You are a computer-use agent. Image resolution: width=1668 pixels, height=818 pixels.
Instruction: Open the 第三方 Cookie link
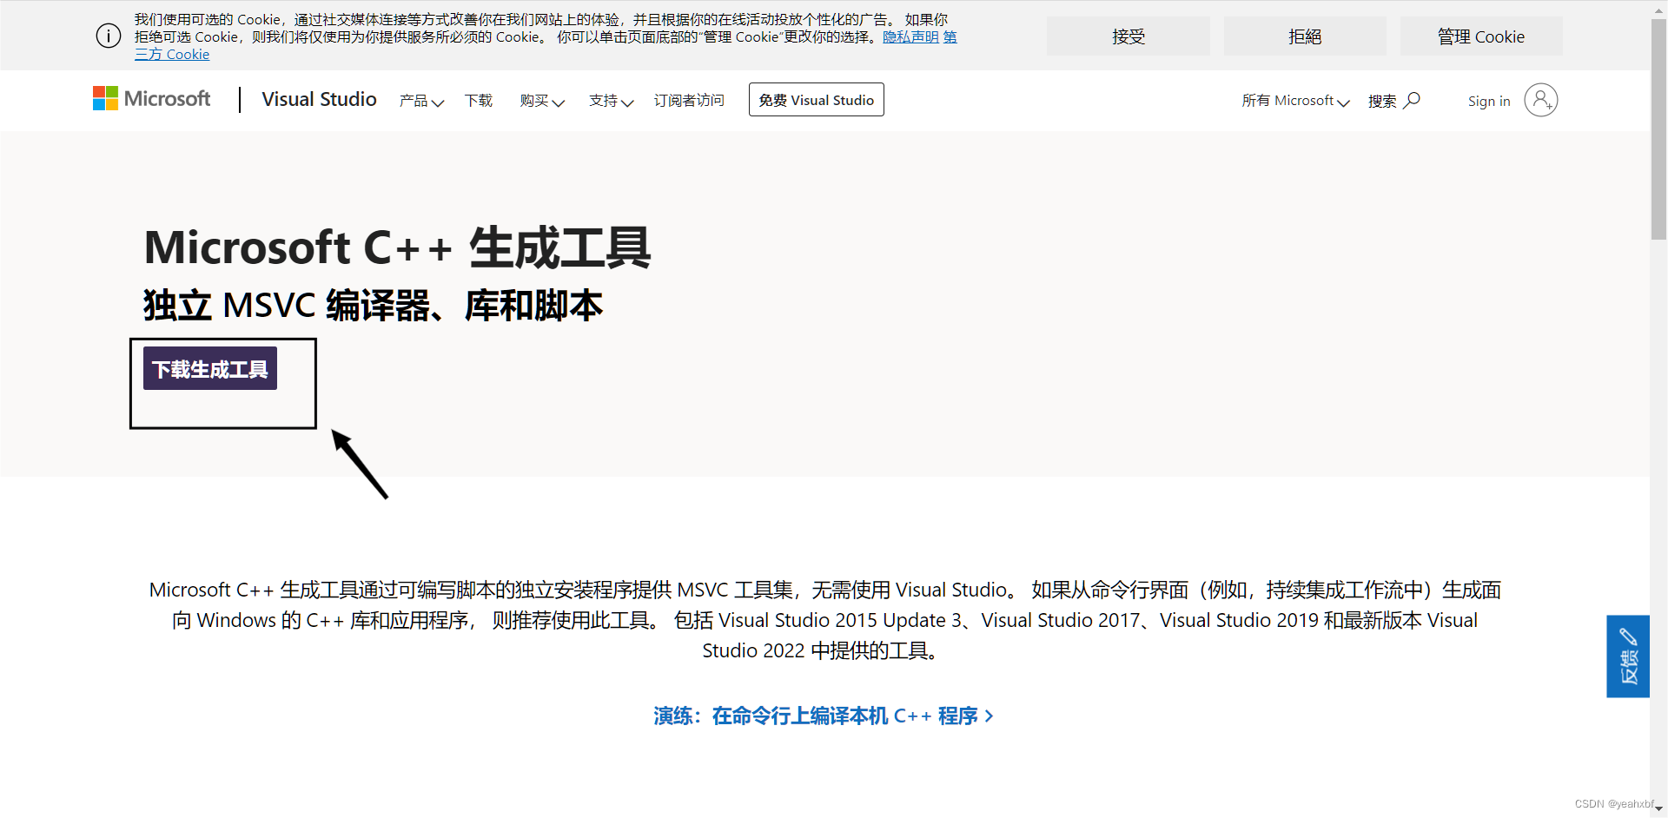point(172,55)
